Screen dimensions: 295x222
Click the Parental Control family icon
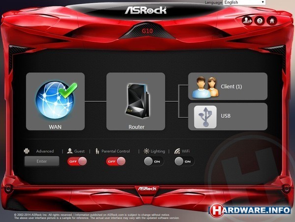coord(97,151)
